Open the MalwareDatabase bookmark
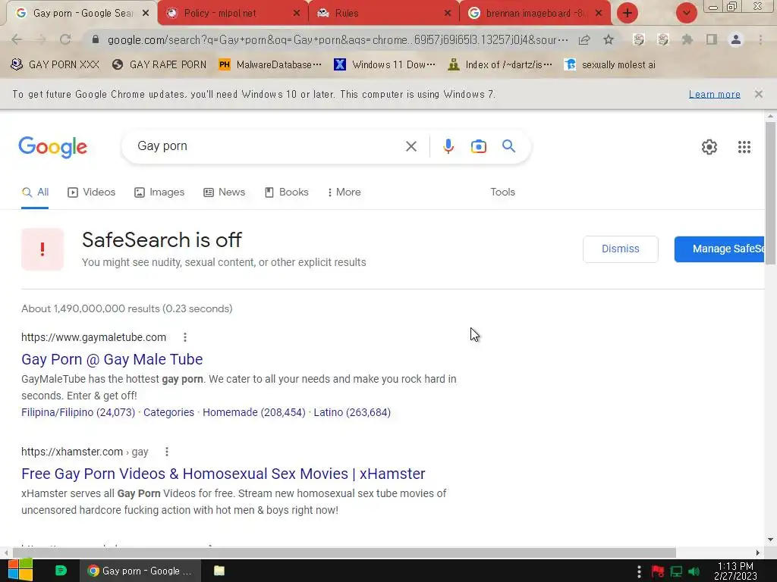The height and width of the screenshot is (582, 777). [271, 65]
